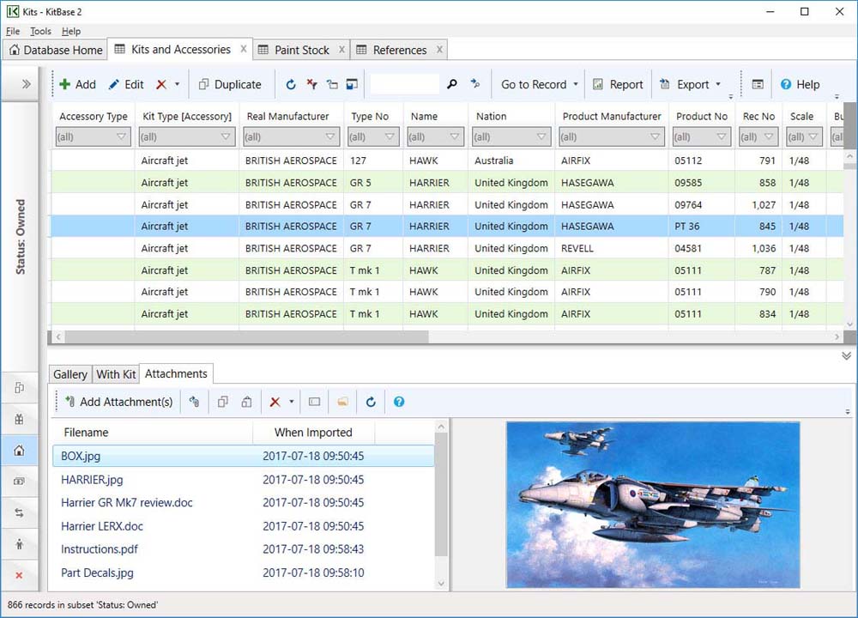Image resolution: width=858 pixels, height=618 pixels.
Task: Refresh the attachments list
Action: [x=371, y=402]
